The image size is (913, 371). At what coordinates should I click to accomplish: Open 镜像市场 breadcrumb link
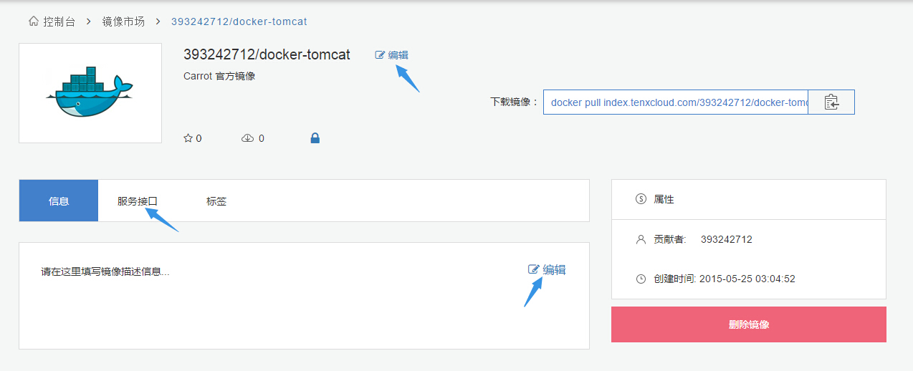123,21
